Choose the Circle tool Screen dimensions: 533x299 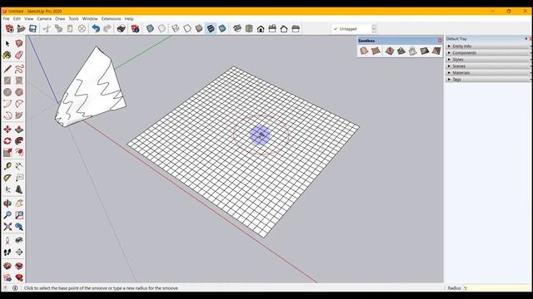click(x=7, y=92)
